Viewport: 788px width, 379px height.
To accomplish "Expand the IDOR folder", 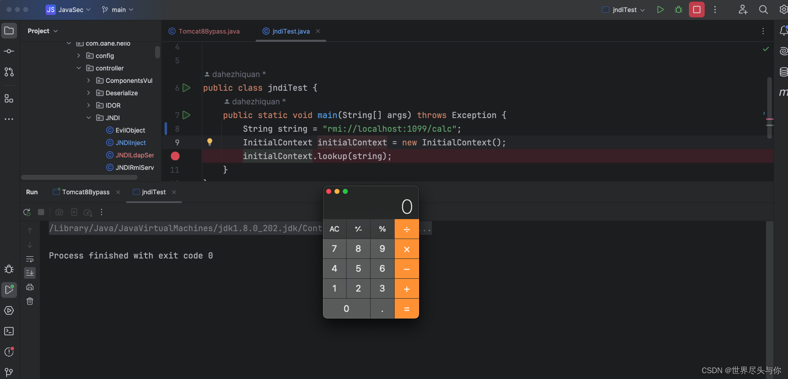I will (x=88, y=105).
